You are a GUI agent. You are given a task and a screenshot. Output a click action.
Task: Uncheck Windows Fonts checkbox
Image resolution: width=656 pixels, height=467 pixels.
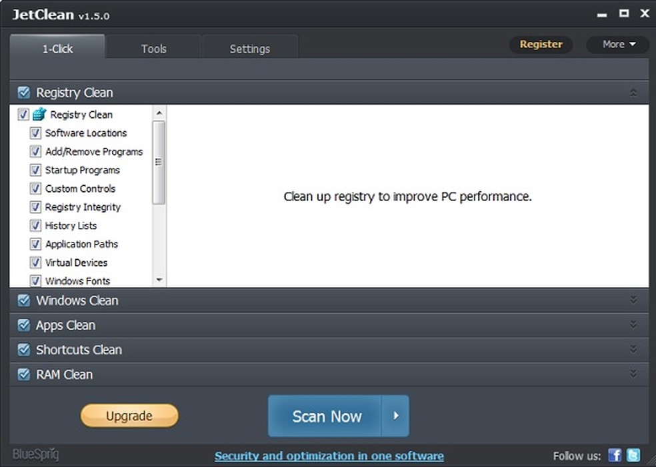point(35,280)
